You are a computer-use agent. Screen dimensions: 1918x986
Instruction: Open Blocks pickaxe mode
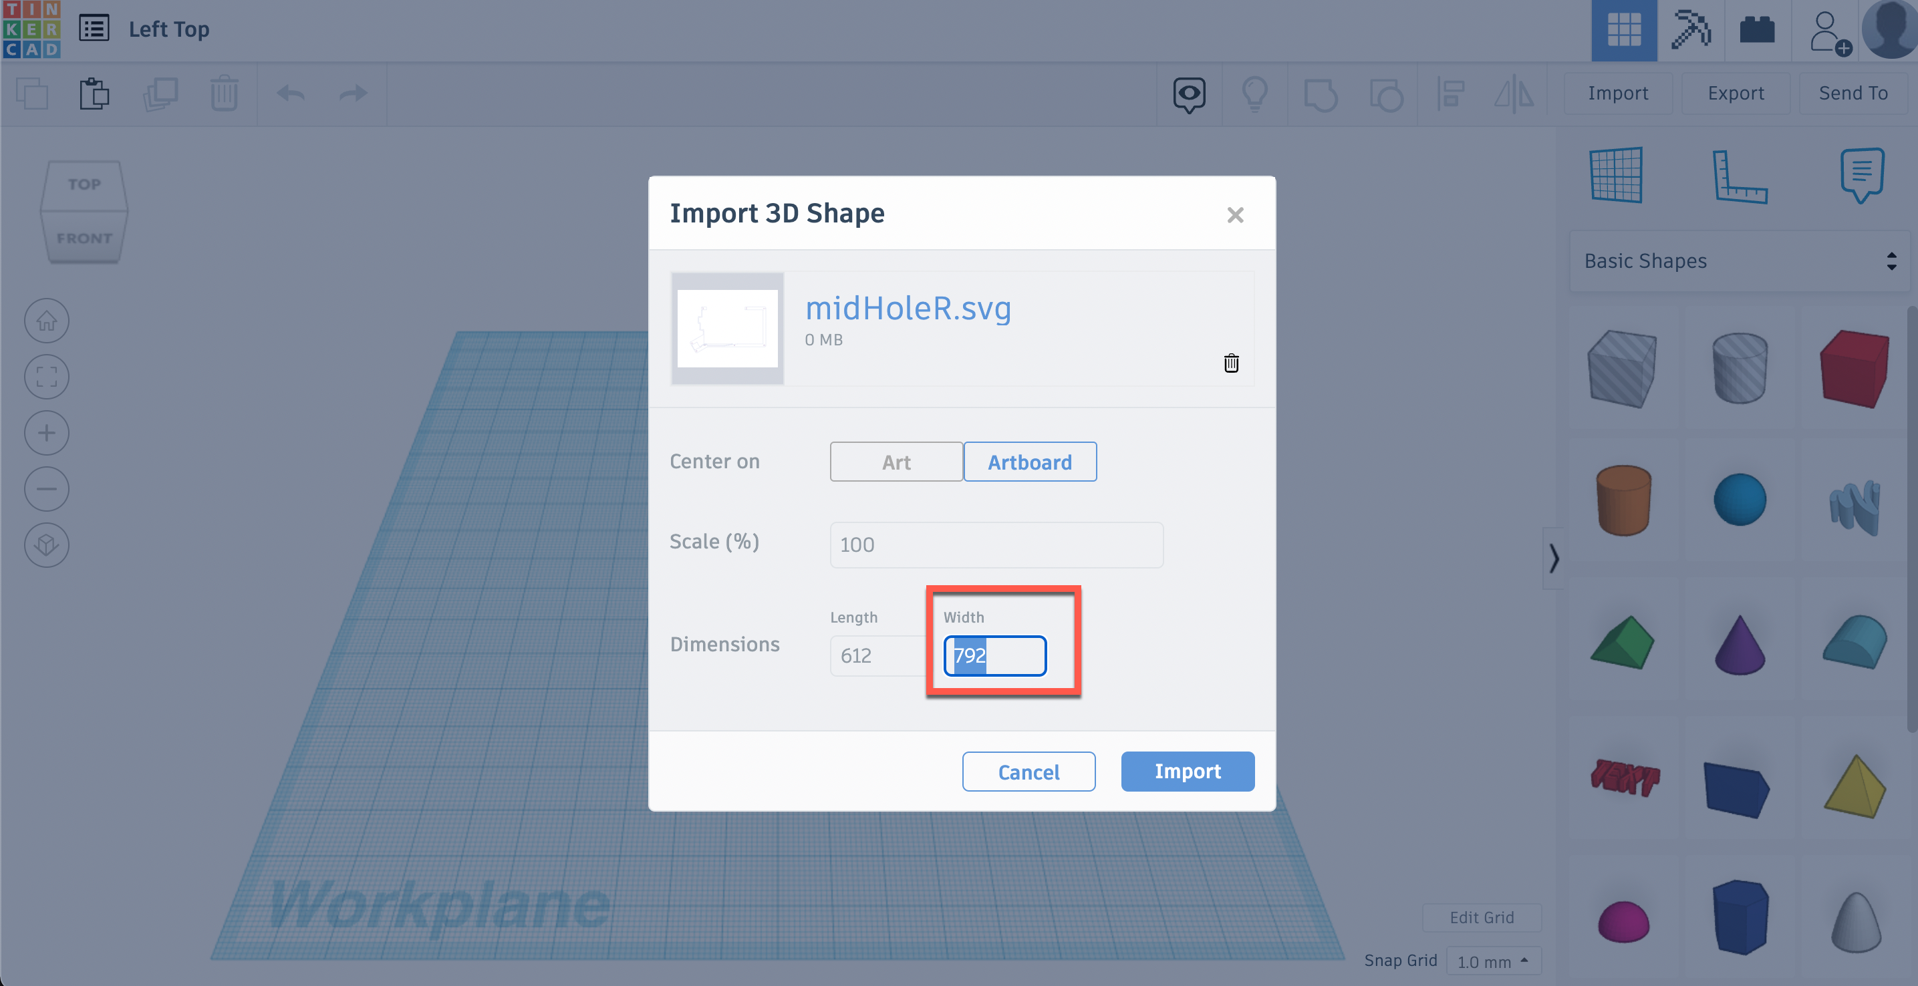1691,31
